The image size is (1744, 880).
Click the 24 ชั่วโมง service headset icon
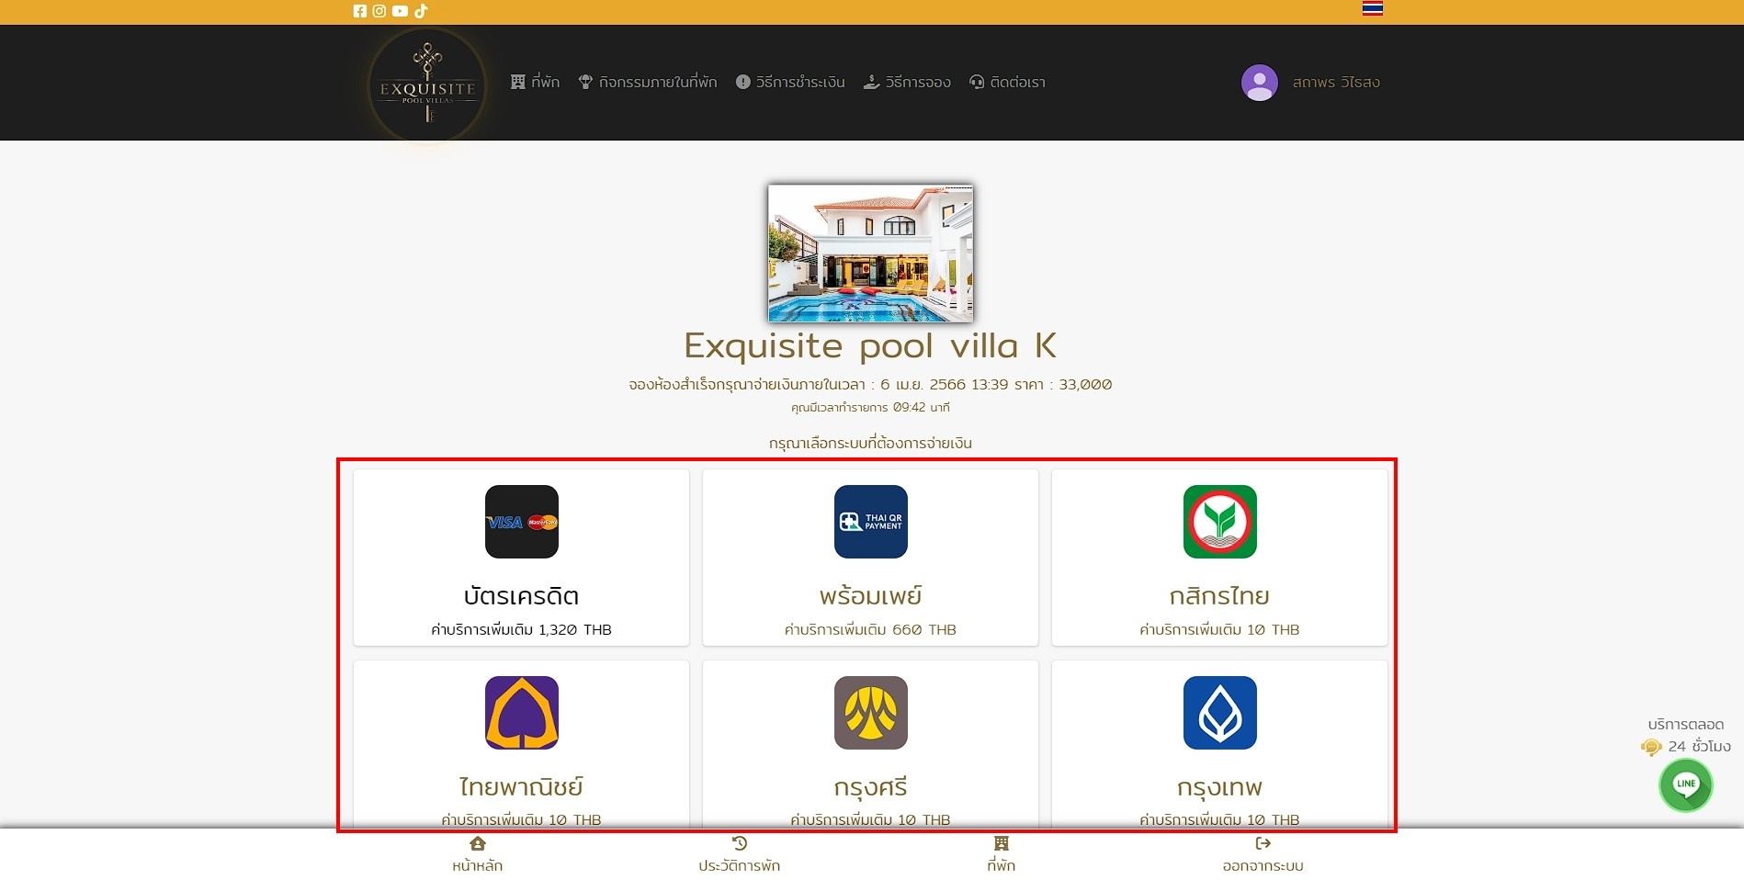tap(1651, 747)
